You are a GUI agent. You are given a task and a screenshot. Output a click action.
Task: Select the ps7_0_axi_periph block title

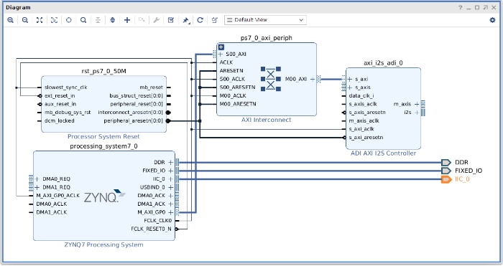tap(267, 38)
